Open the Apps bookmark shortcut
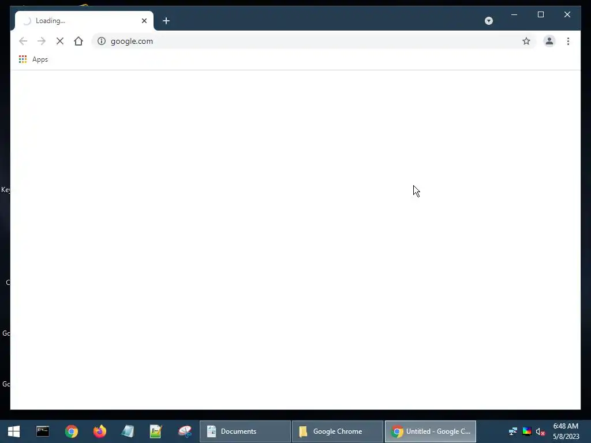The image size is (591, 443). point(33,59)
